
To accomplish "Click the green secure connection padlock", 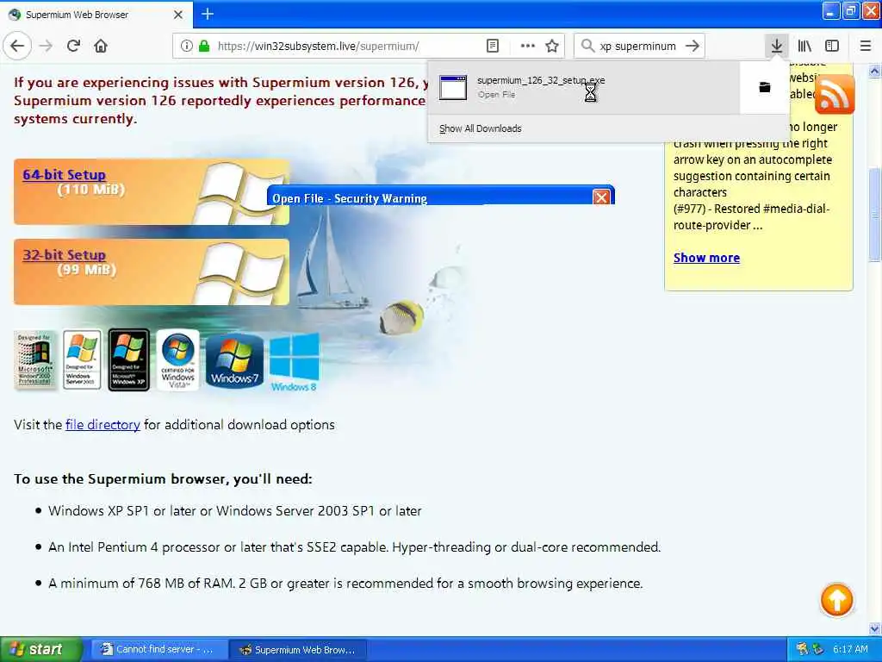I will (204, 46).
